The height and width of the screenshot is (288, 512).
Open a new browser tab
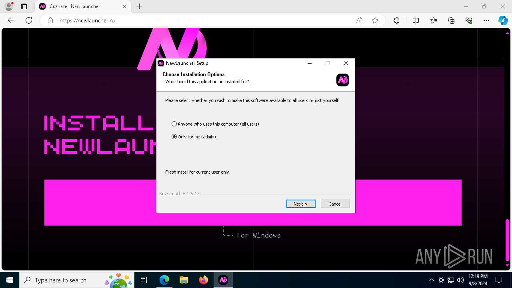pos(139,6)
